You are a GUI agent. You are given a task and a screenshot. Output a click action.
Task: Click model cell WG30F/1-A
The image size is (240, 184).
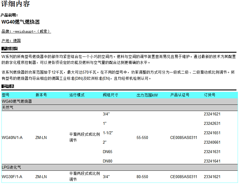point(12,177)
